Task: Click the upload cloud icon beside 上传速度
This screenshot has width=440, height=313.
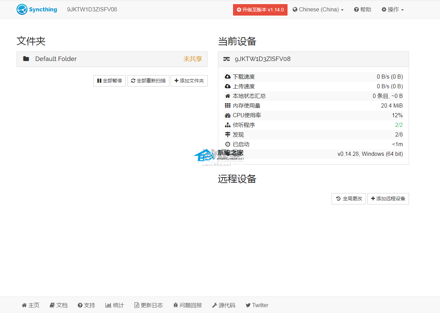Action: (x=228, y=86)
